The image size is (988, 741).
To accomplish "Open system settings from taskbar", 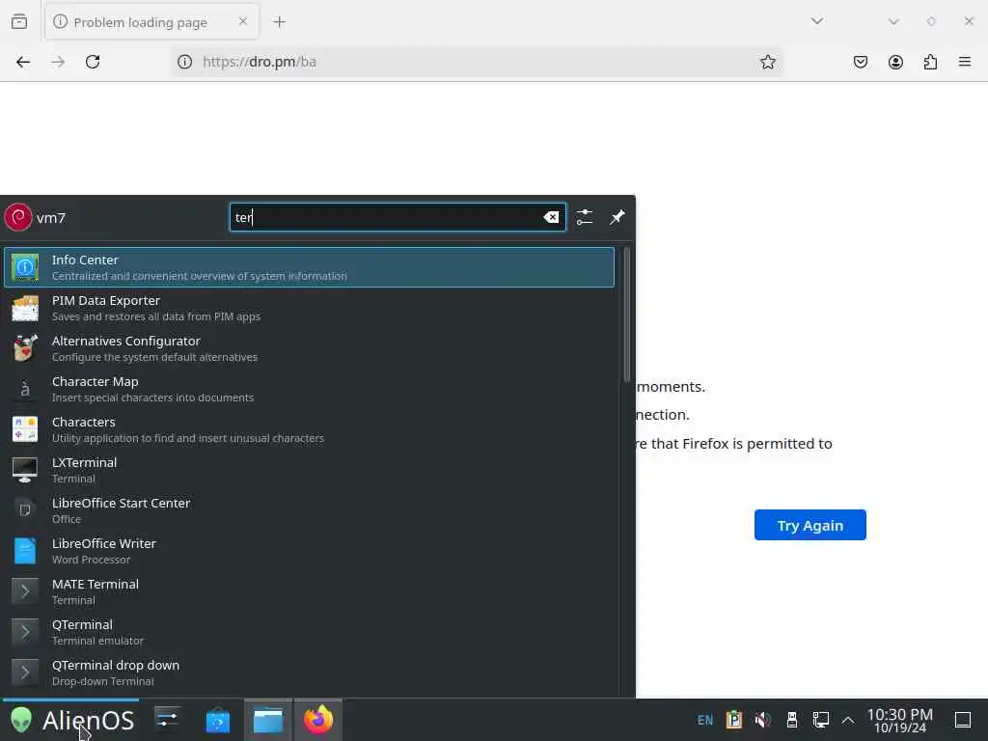I will click(x=167, y=720).
